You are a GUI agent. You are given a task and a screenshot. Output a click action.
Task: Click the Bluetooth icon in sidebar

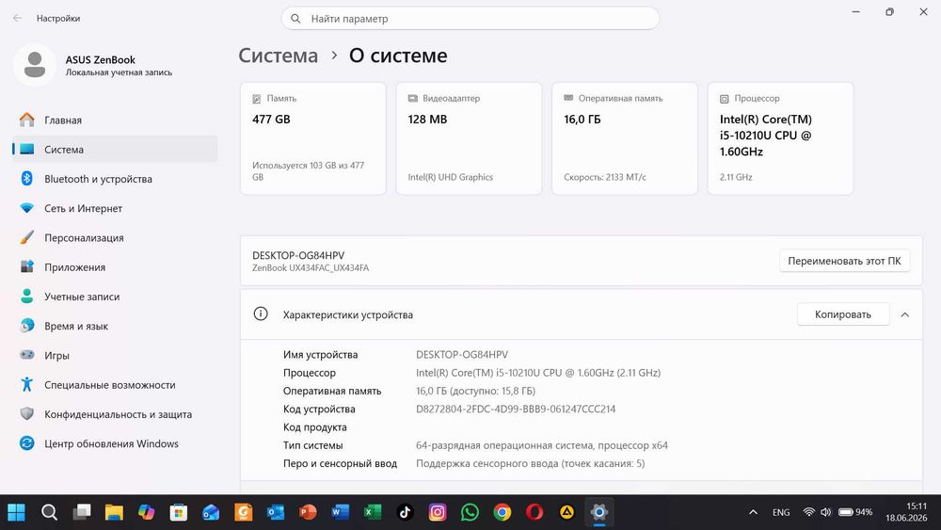(x=27, y=178)
